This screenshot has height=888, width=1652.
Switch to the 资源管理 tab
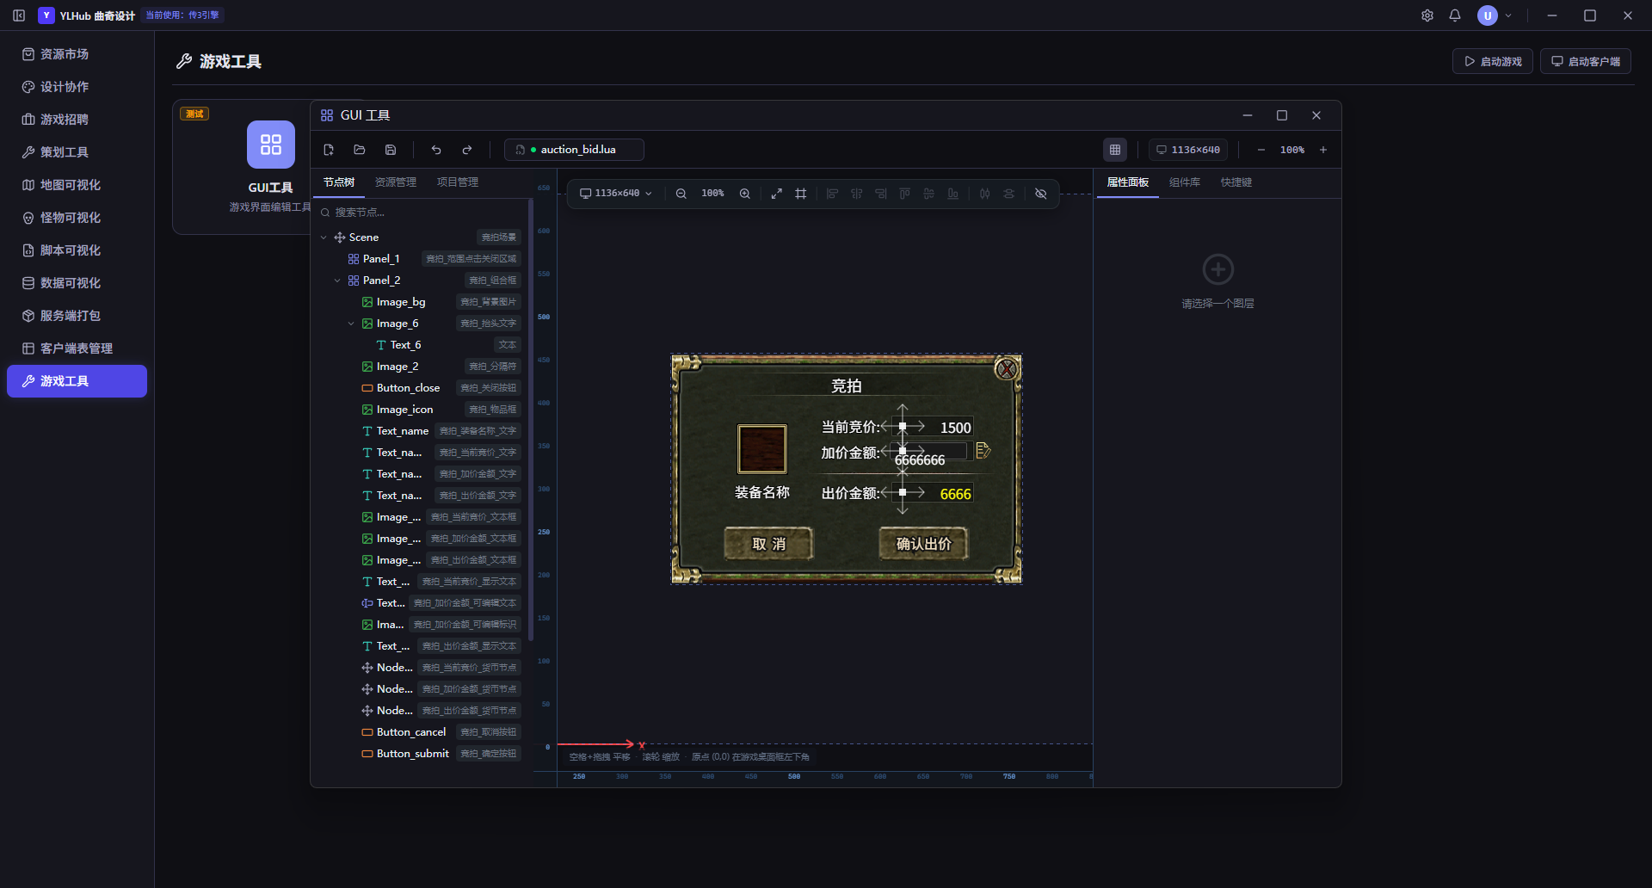point(396,182)
